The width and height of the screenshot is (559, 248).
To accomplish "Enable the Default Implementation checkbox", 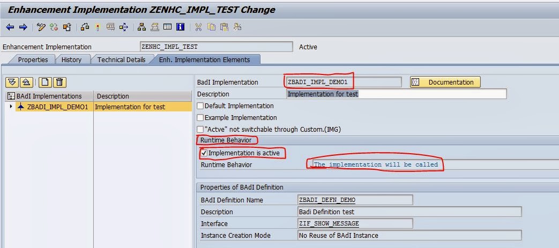I will click(x=200, y=106).
